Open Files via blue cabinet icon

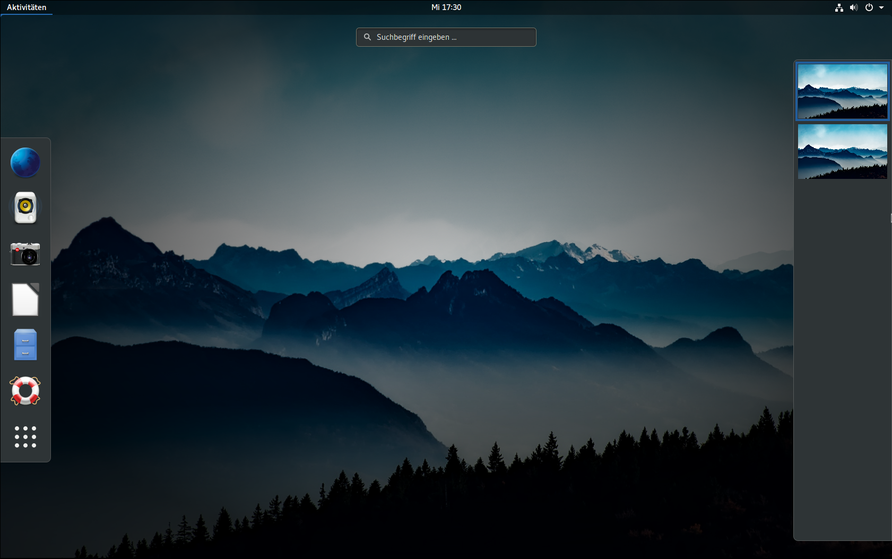(x=25, y=345)
